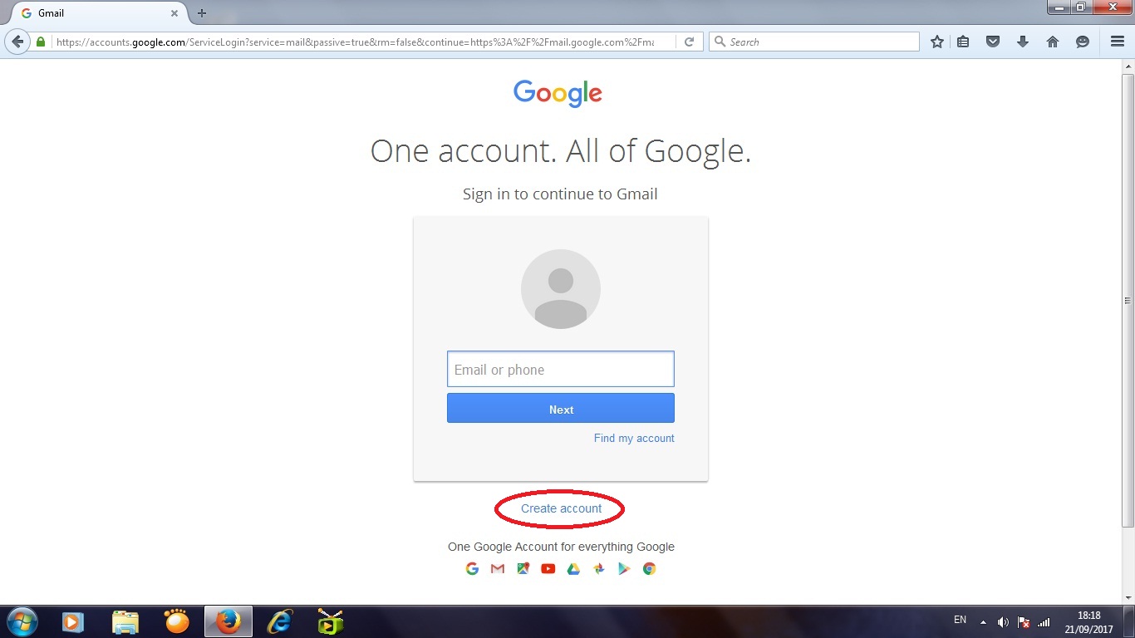
Task: Click the Google Drive icon in the product row
Action: point(573,569)
